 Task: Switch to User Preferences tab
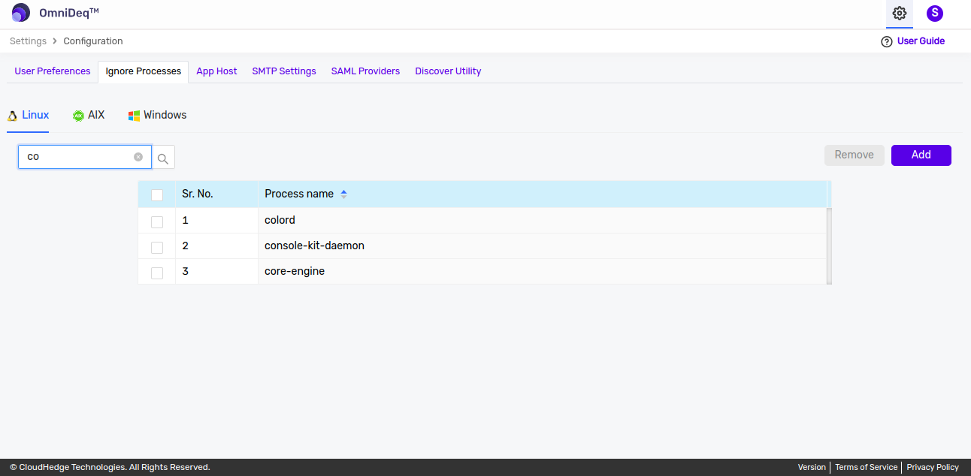pyautogui.click(x=53, y=71)
